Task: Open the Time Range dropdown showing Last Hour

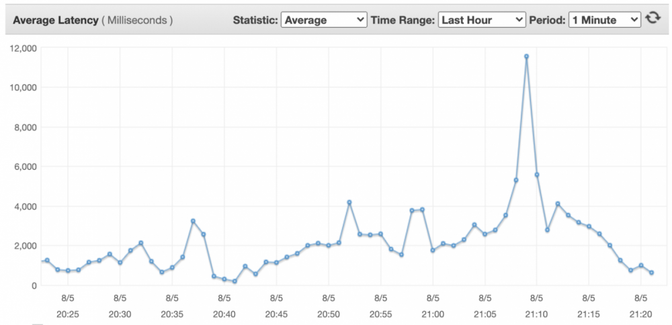Action: click(x=481, y=20)
